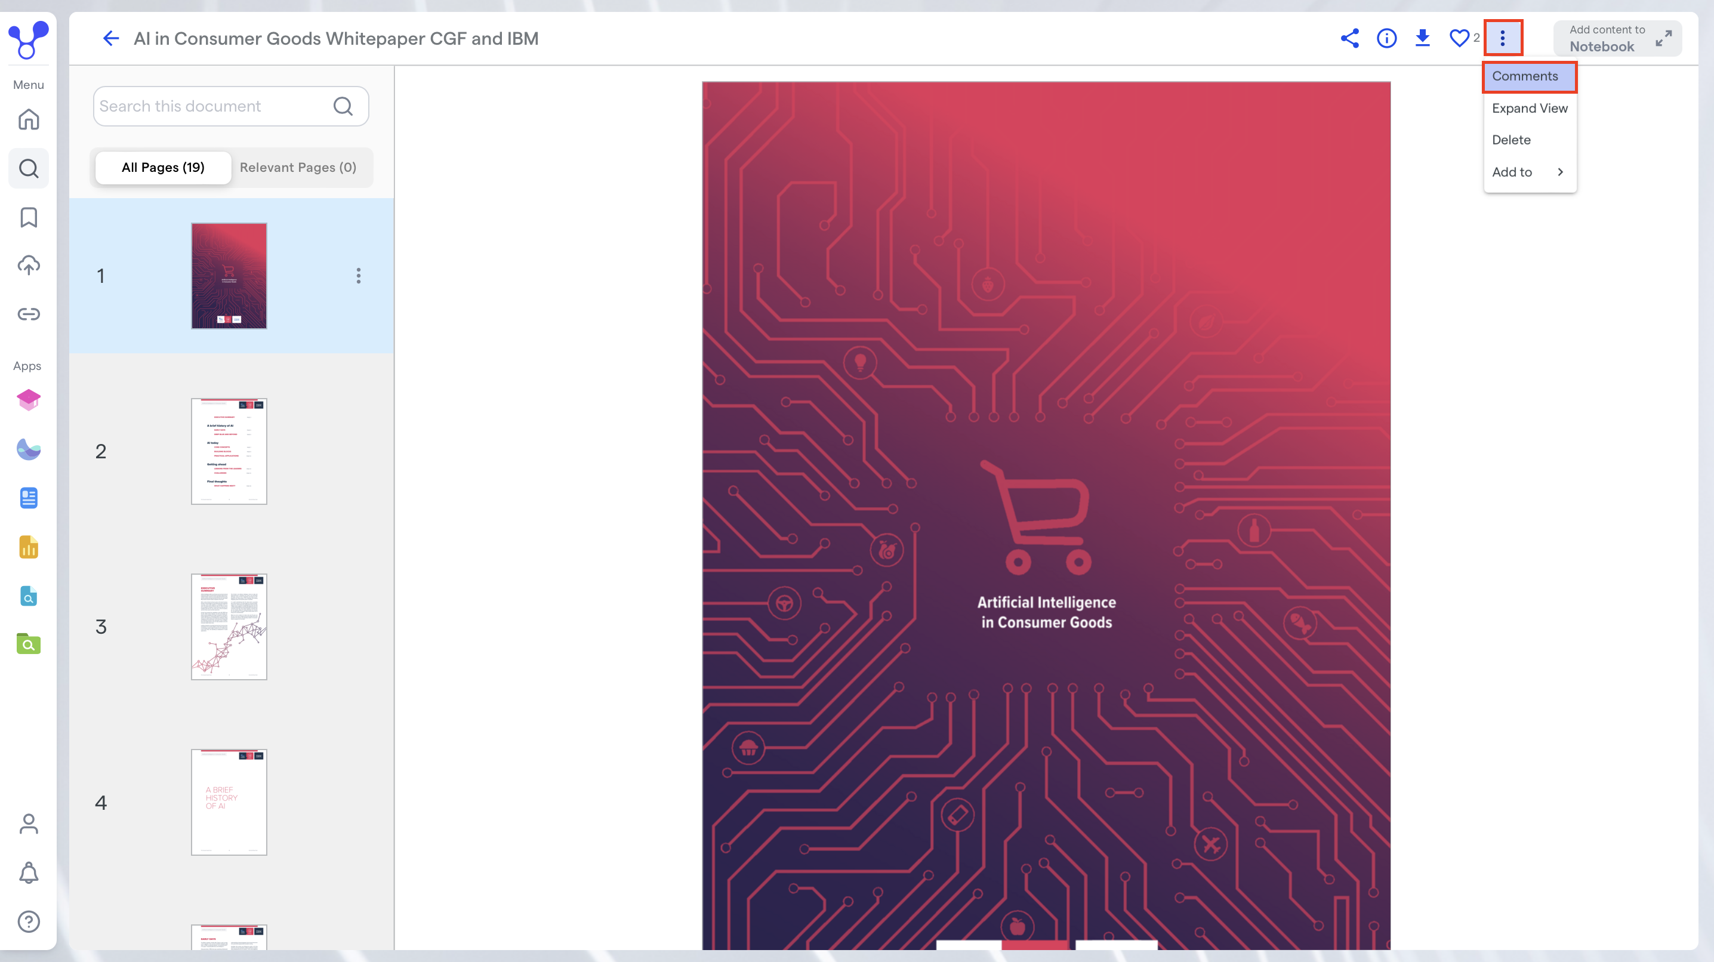Select page 4 thumbnail
1714x962 pixels.
(x=229, y=802)
